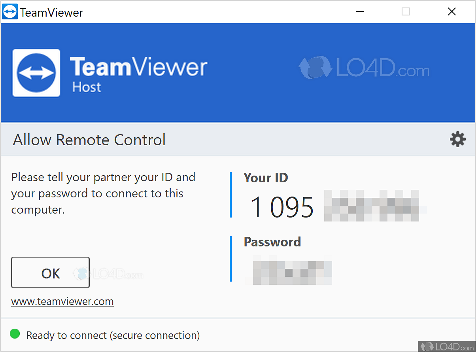Click the large TeamViewer arrows logo
Screen dimensions: 476x352
pyautogui.click(x=36, y=73)
